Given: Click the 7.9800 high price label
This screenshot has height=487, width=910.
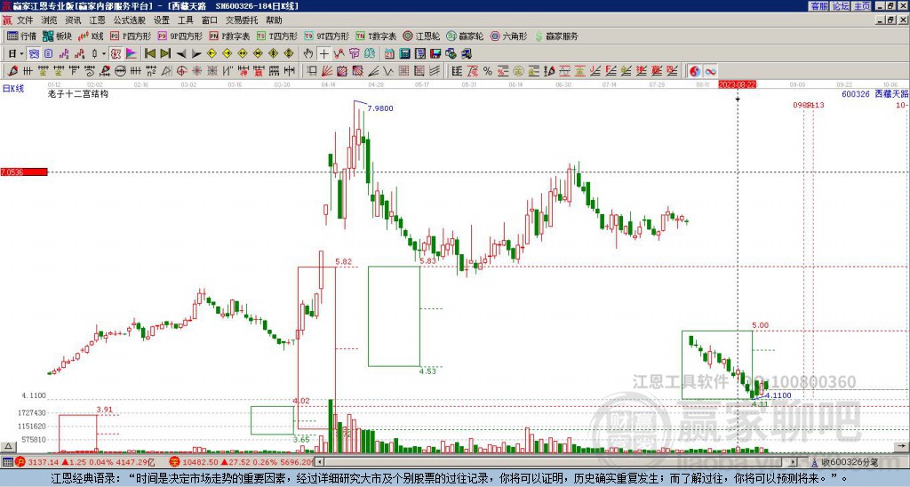Looking at the screenshot, I should tap(380, 108).
